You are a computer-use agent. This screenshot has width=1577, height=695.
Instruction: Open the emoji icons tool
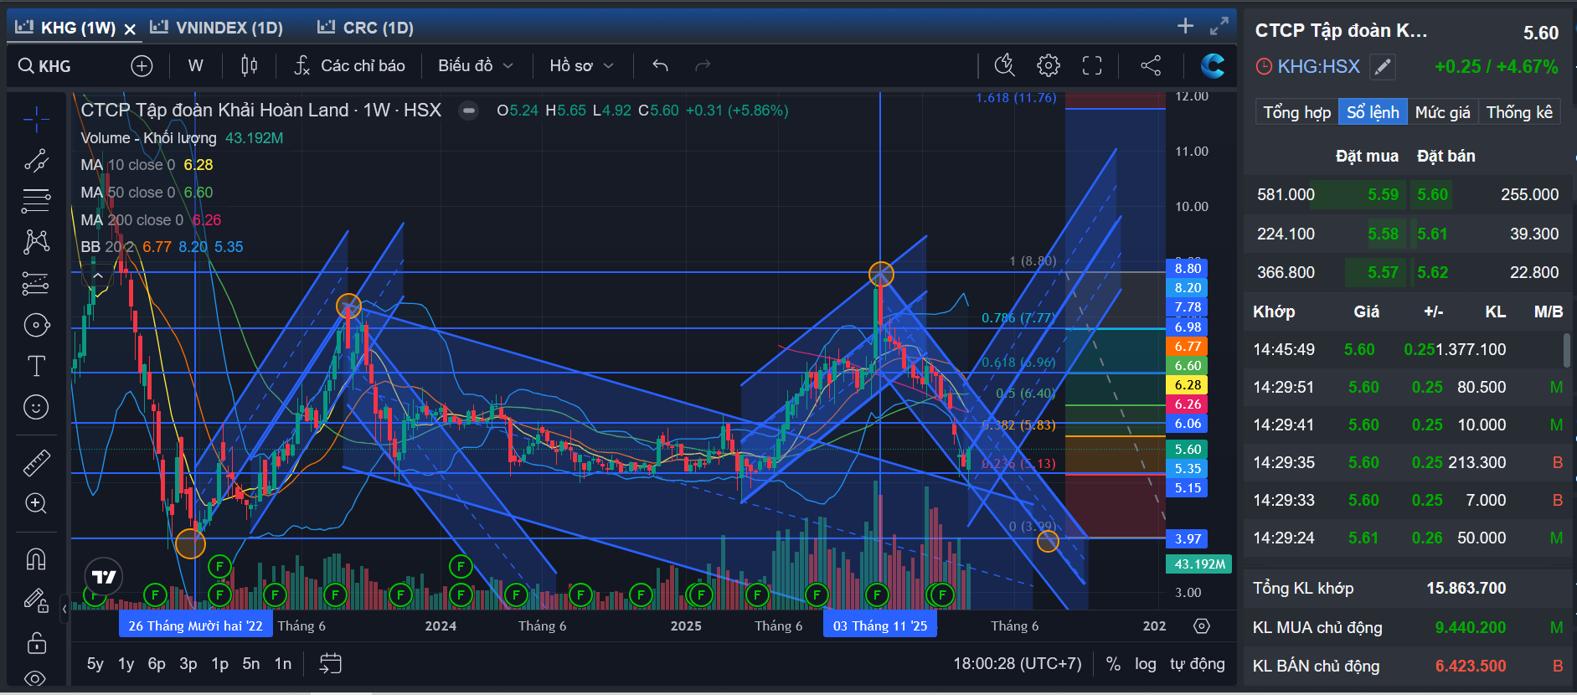click(36, 407)
